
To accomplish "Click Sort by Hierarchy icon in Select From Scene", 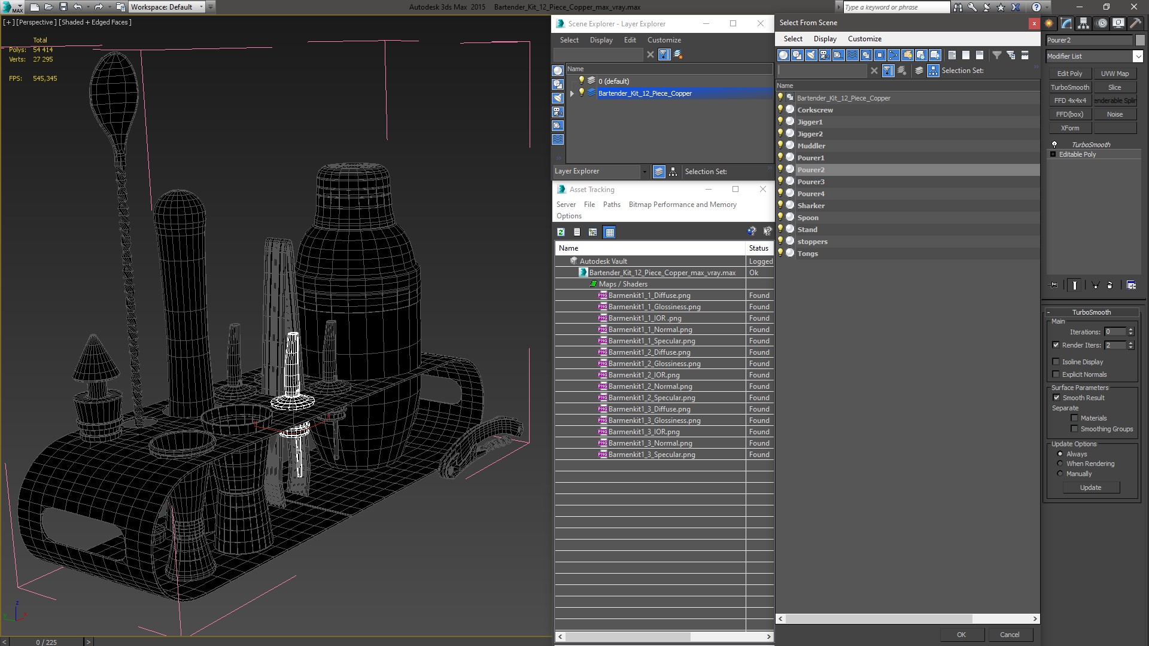I will [x=933, y=71].
